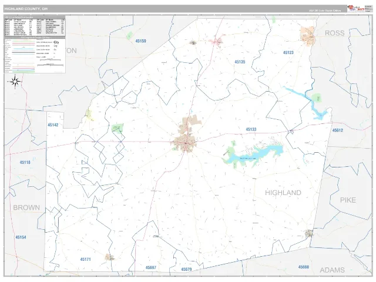This screenshot has width=376, height=282.
Task: Click the small town near Pike border
Action: pyautogui.click(x=309, y=233)
